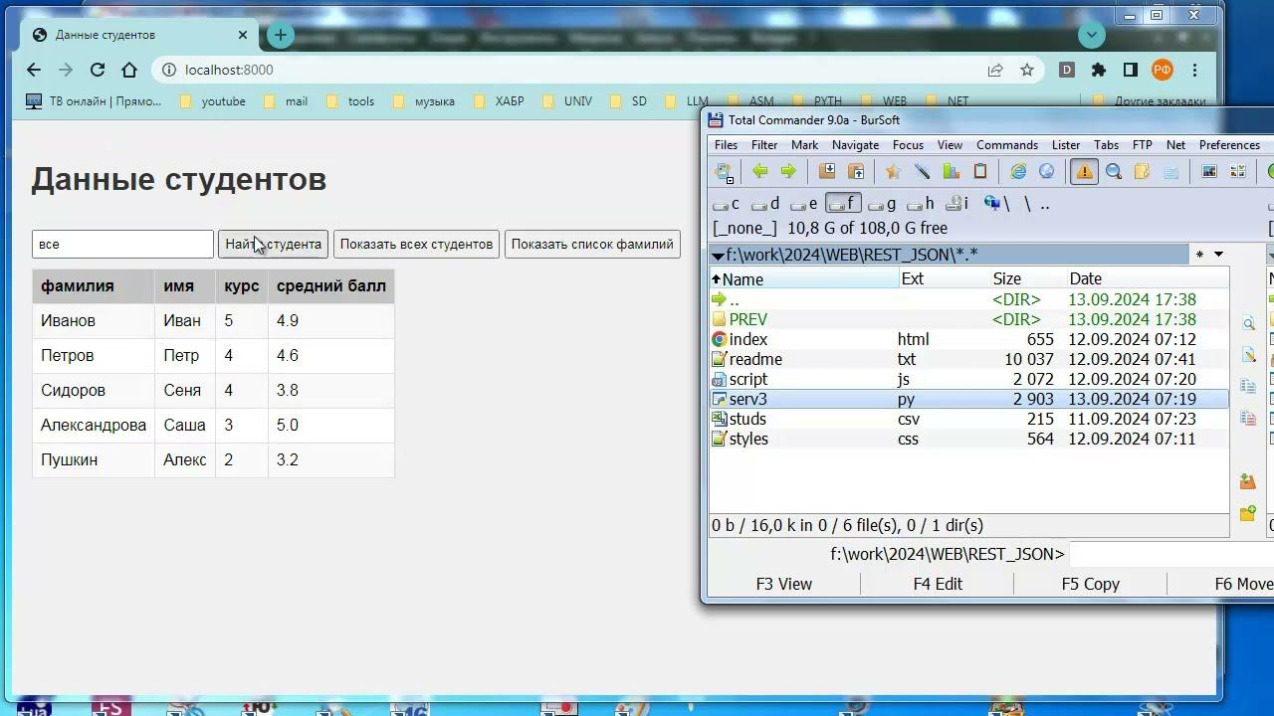Select styles.css file row
Screen dimensions: 1274x716
[x=969, y=439]
